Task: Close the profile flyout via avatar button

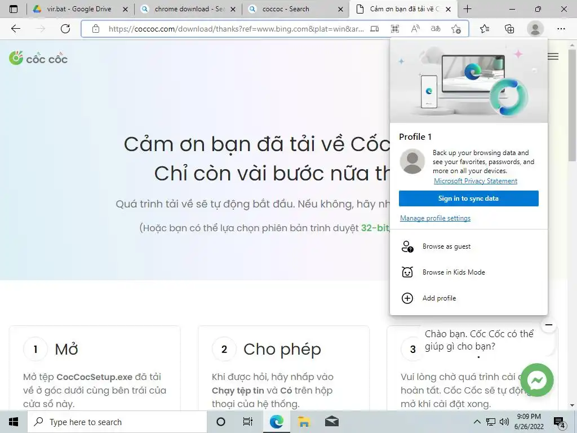Action: pyautogui.click(x=535, y=29)
